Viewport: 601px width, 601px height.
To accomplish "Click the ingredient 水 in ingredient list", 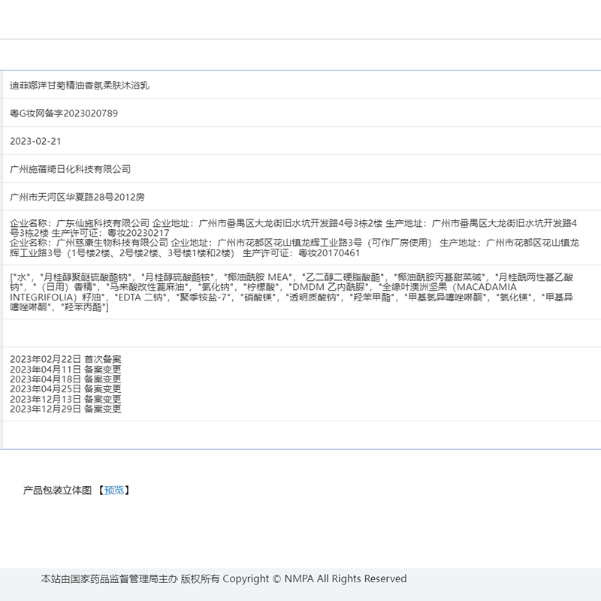I will coord(19,276).
